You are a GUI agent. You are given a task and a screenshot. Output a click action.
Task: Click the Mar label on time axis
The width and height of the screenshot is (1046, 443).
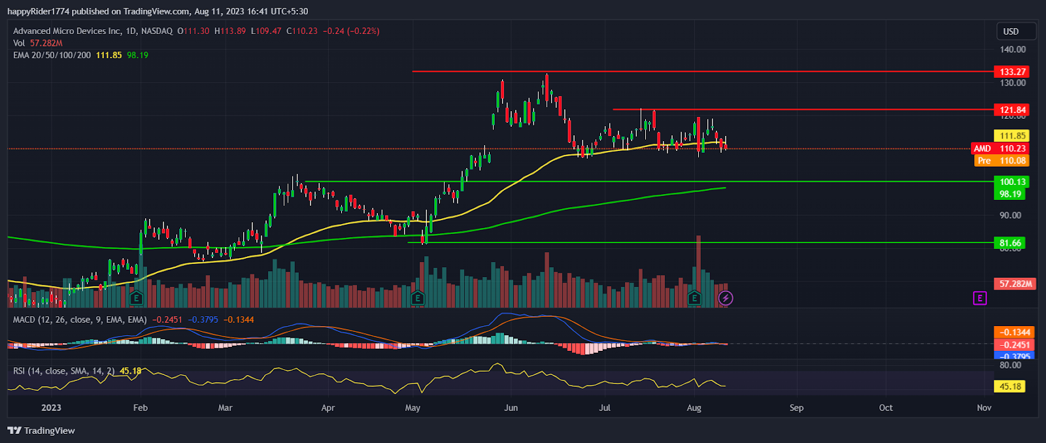[225, 408]
